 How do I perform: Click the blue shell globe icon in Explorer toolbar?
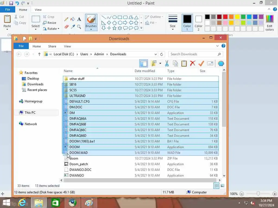pyautogui.click(x=221, y=63)
